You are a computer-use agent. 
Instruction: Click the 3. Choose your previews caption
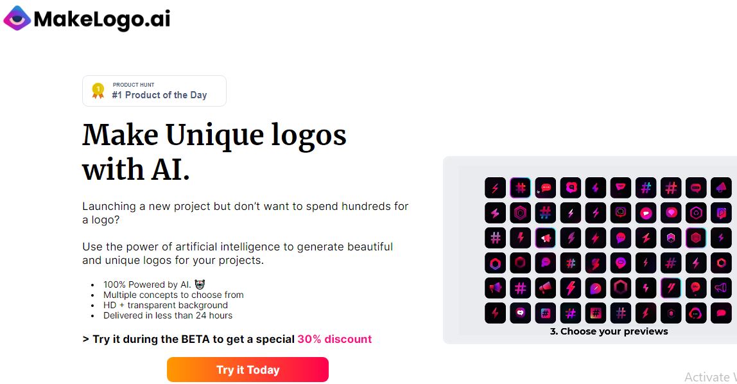[x=609, y=331]
